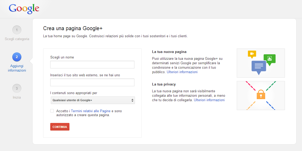Click the I contenuti sono appropriati per label

(74, 93)
